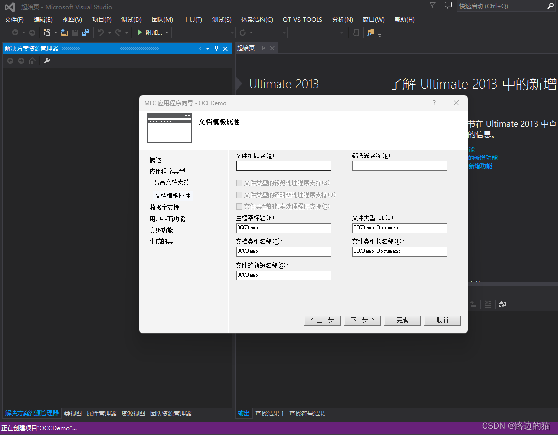
Task: Open the toolbar overflow options arrow
Action: (380, 35)
